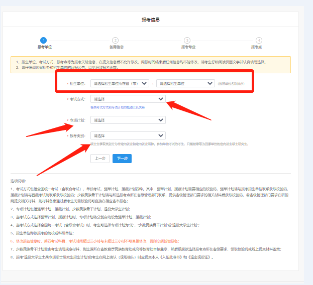The image size is (313, 285).
Task: Click the step 3 circle icon
Action: (187, 40)
